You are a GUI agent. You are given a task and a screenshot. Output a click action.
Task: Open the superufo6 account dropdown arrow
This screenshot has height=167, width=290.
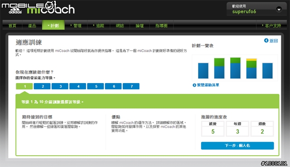tap(279, 9)
